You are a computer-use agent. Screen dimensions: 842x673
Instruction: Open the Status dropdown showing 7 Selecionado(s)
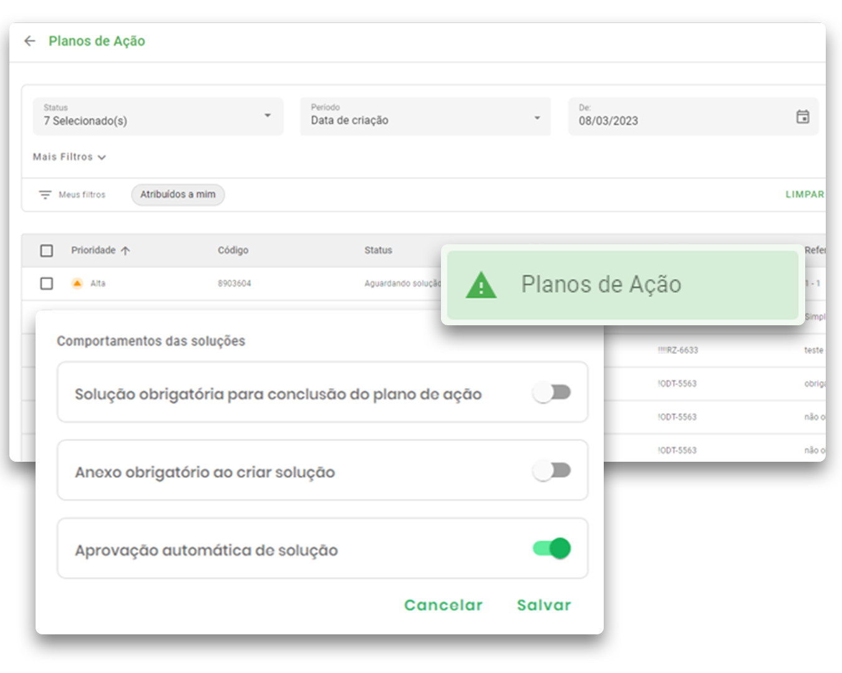[x=158, y=117]
